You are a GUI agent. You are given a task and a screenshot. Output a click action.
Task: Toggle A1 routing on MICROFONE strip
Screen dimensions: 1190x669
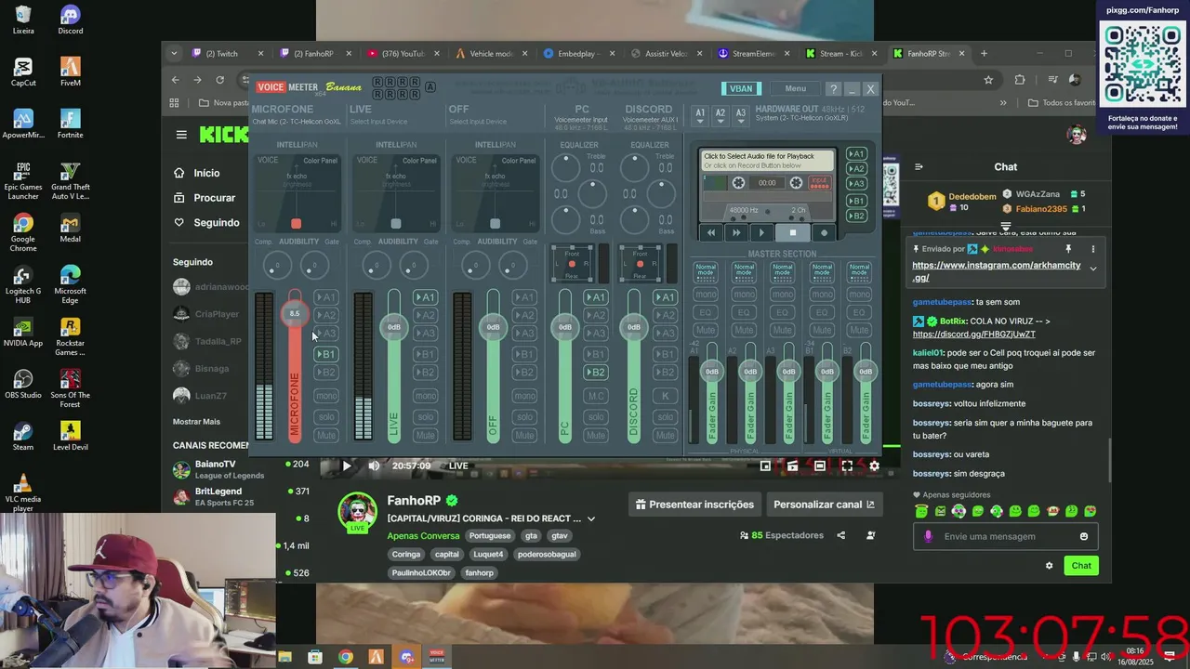(x=326, y=297)
